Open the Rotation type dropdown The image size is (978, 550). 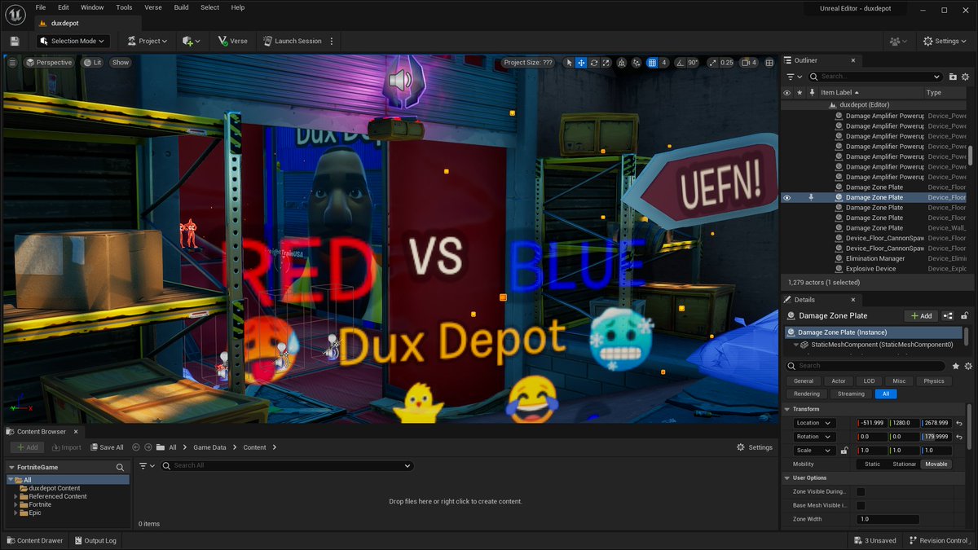[815, 437]
